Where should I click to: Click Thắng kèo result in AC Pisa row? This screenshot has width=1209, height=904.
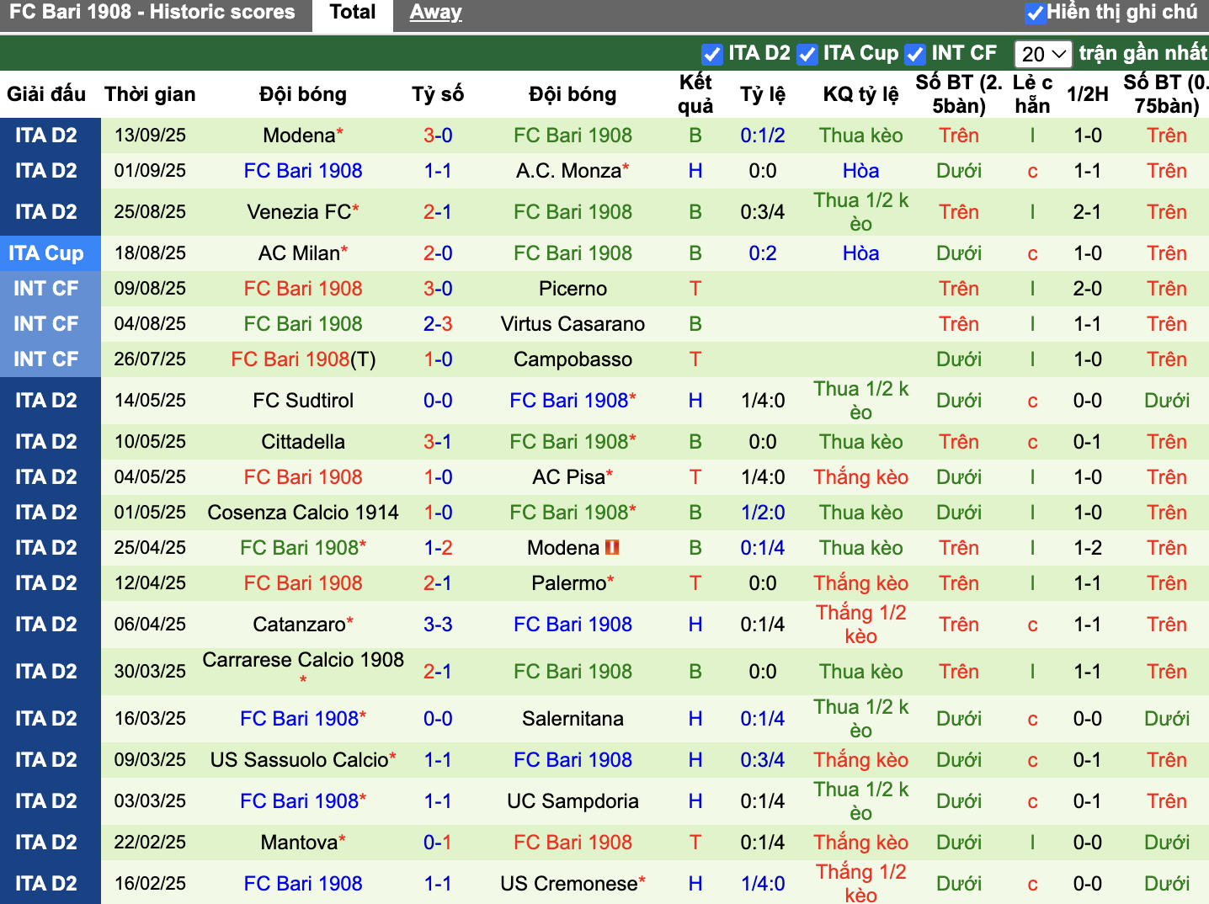click(860, 477)
